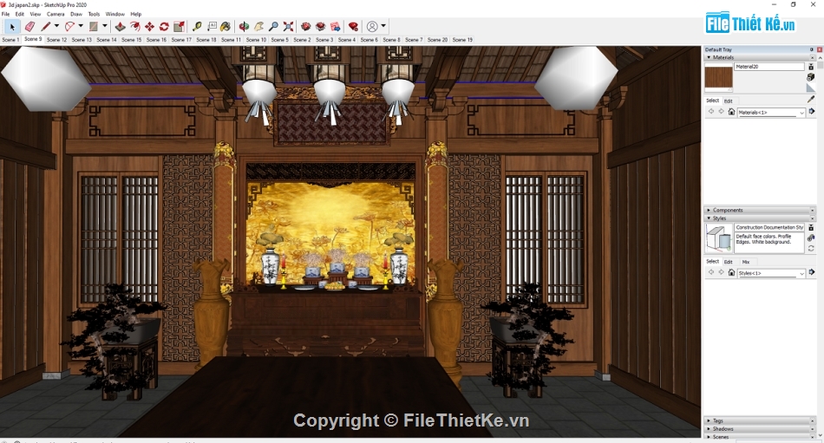This screenshot has width=824, height=443.
Task: Collapse the Materials panel
Action: click(x=709, y=57)
